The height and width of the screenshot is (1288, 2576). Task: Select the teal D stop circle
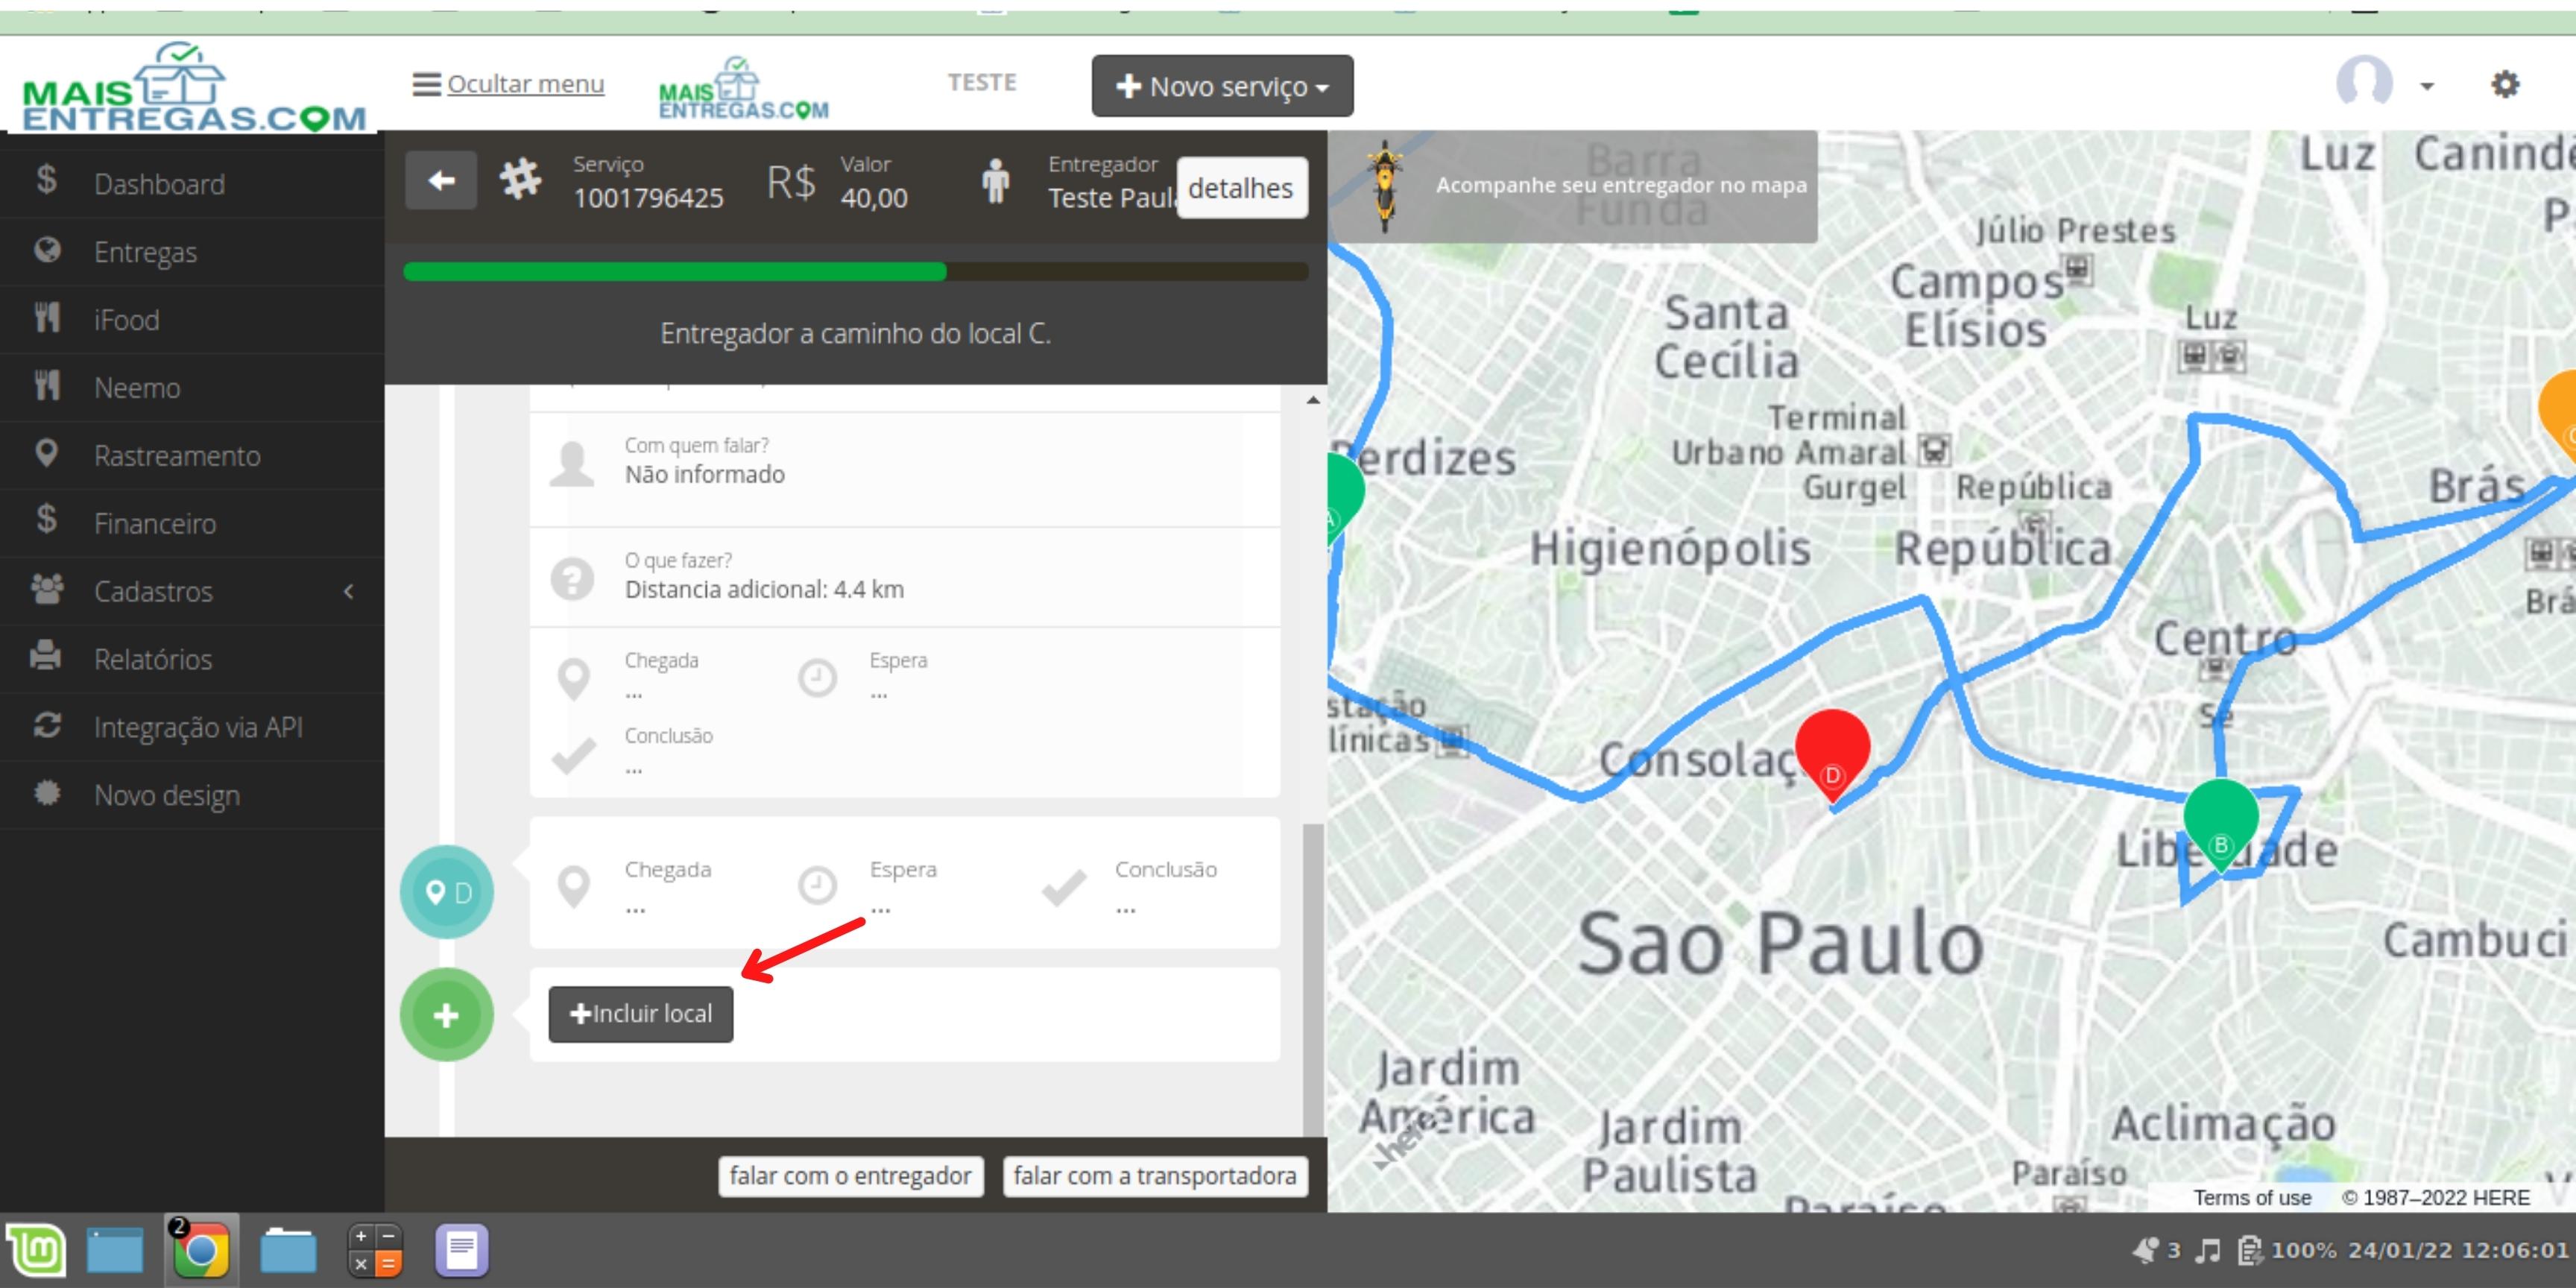pyautogui.click(x=447, y=892)
